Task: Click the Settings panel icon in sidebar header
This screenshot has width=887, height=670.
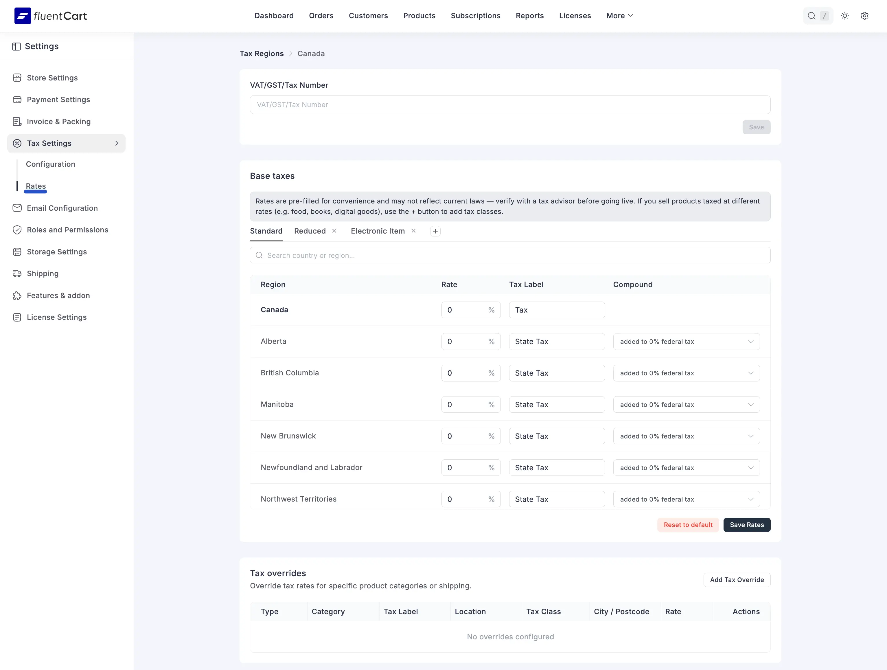Action: click(x=16, y=47)
